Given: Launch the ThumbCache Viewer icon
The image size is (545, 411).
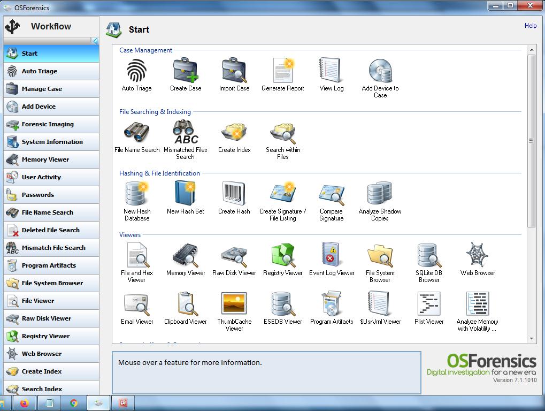Looking at the screenshot, I should coord(234,305).
